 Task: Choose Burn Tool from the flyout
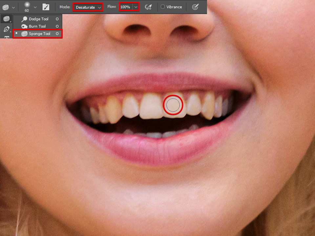click(37, 26)
